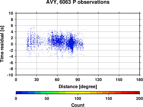Viewport: 143px width, 107px height.
Task: Click x-axis tick label "120"
Action: click(98, 80)
